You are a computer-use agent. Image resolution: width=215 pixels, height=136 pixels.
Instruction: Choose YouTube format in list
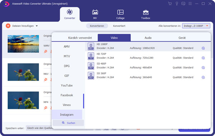click(67, 86)
